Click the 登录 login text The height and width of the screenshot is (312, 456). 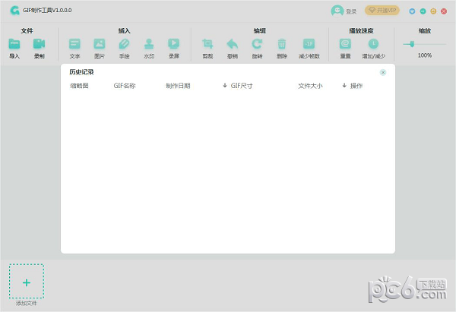point(351,11)
